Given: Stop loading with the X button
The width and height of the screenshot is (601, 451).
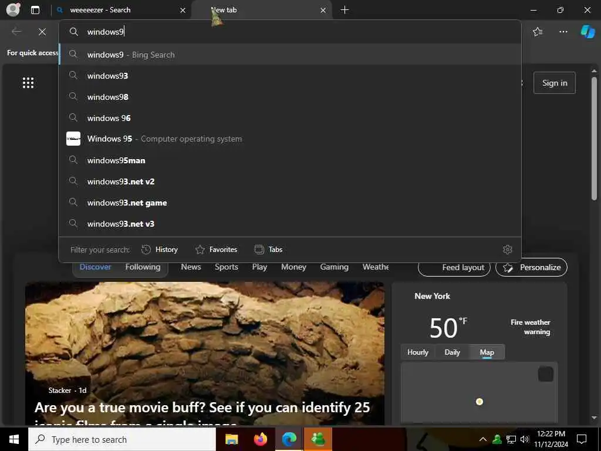Looking at the screenshot, I should pos(42,32).
